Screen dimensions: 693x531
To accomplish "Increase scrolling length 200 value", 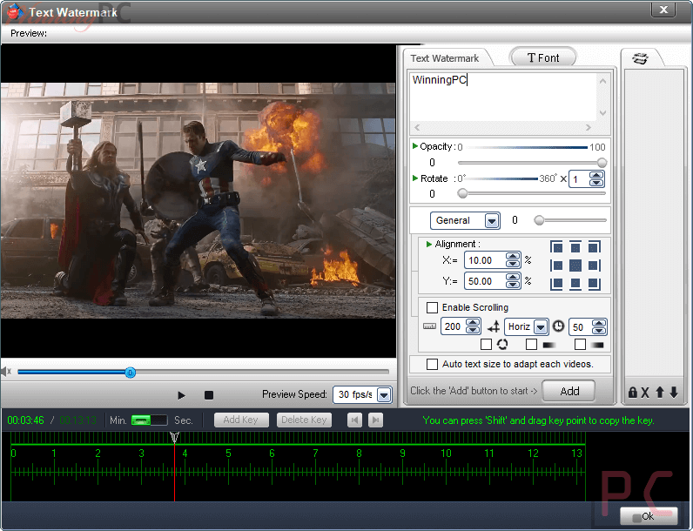I will (473, 322).
